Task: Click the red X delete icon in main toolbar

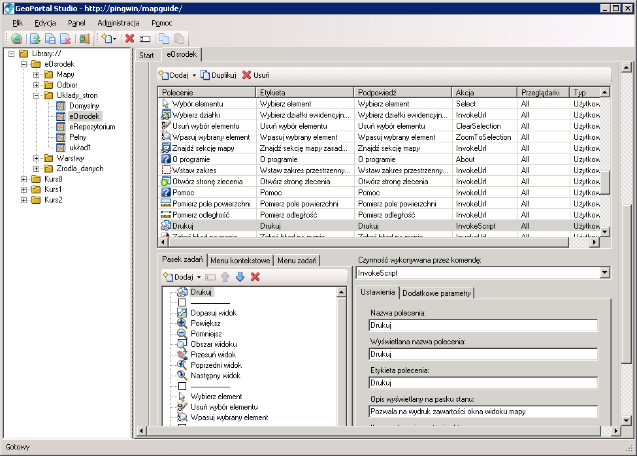Action: (x=129, y=39)
